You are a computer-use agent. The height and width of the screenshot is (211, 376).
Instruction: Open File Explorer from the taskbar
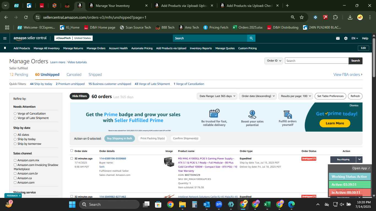[x=182, y=204]
